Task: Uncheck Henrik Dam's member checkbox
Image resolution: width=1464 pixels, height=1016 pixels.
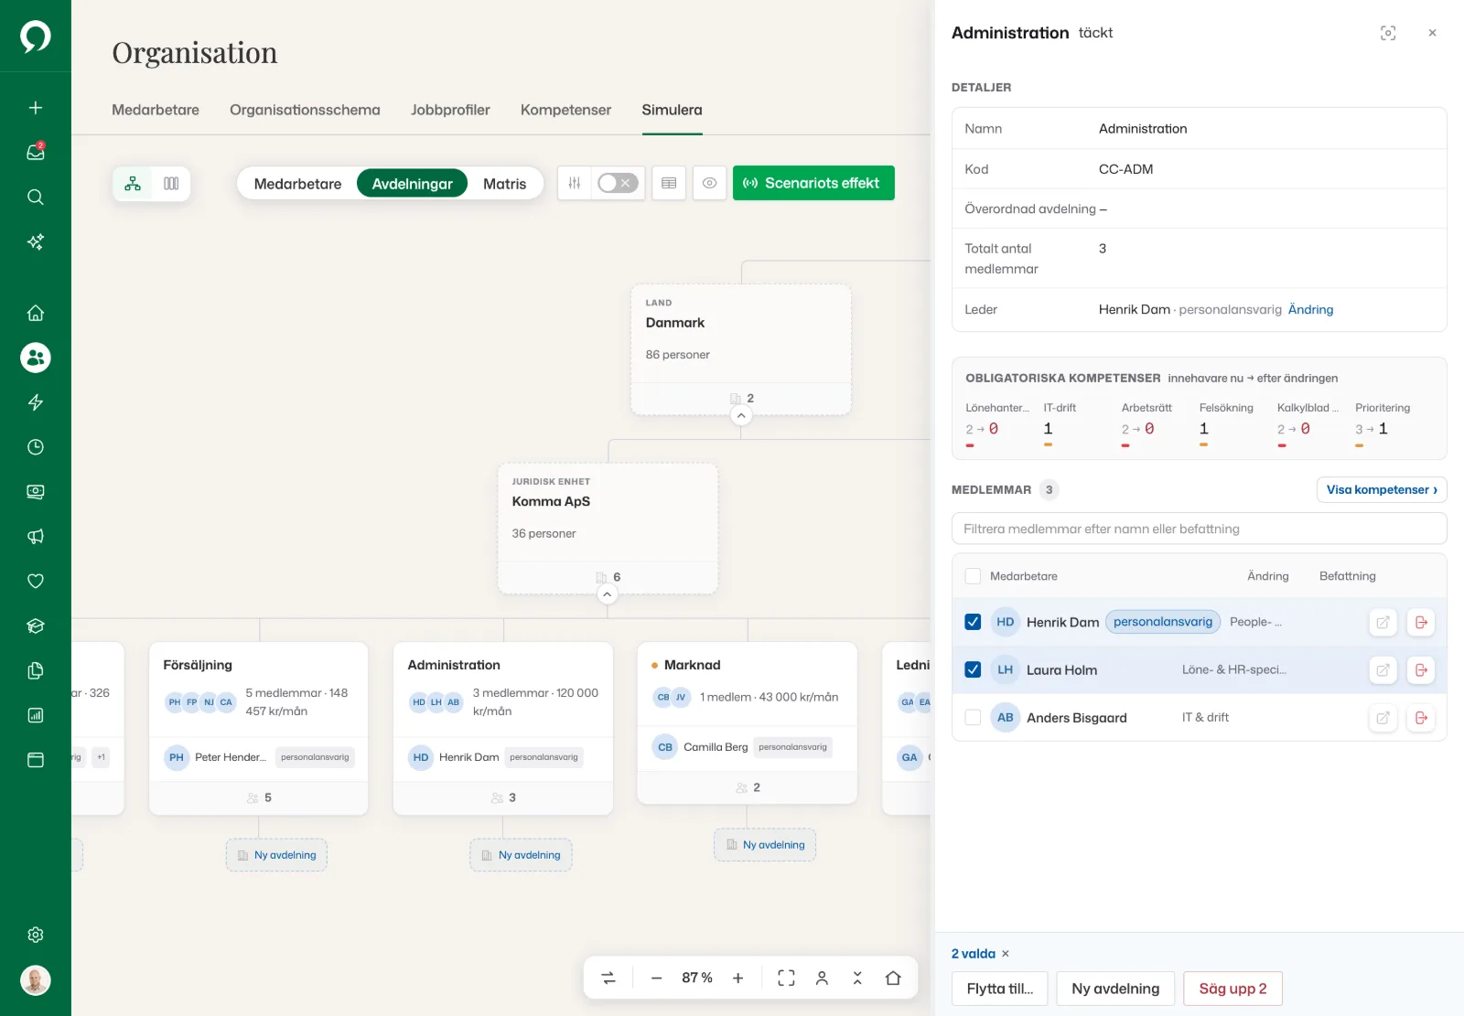Action: click(x=973, y=622)
